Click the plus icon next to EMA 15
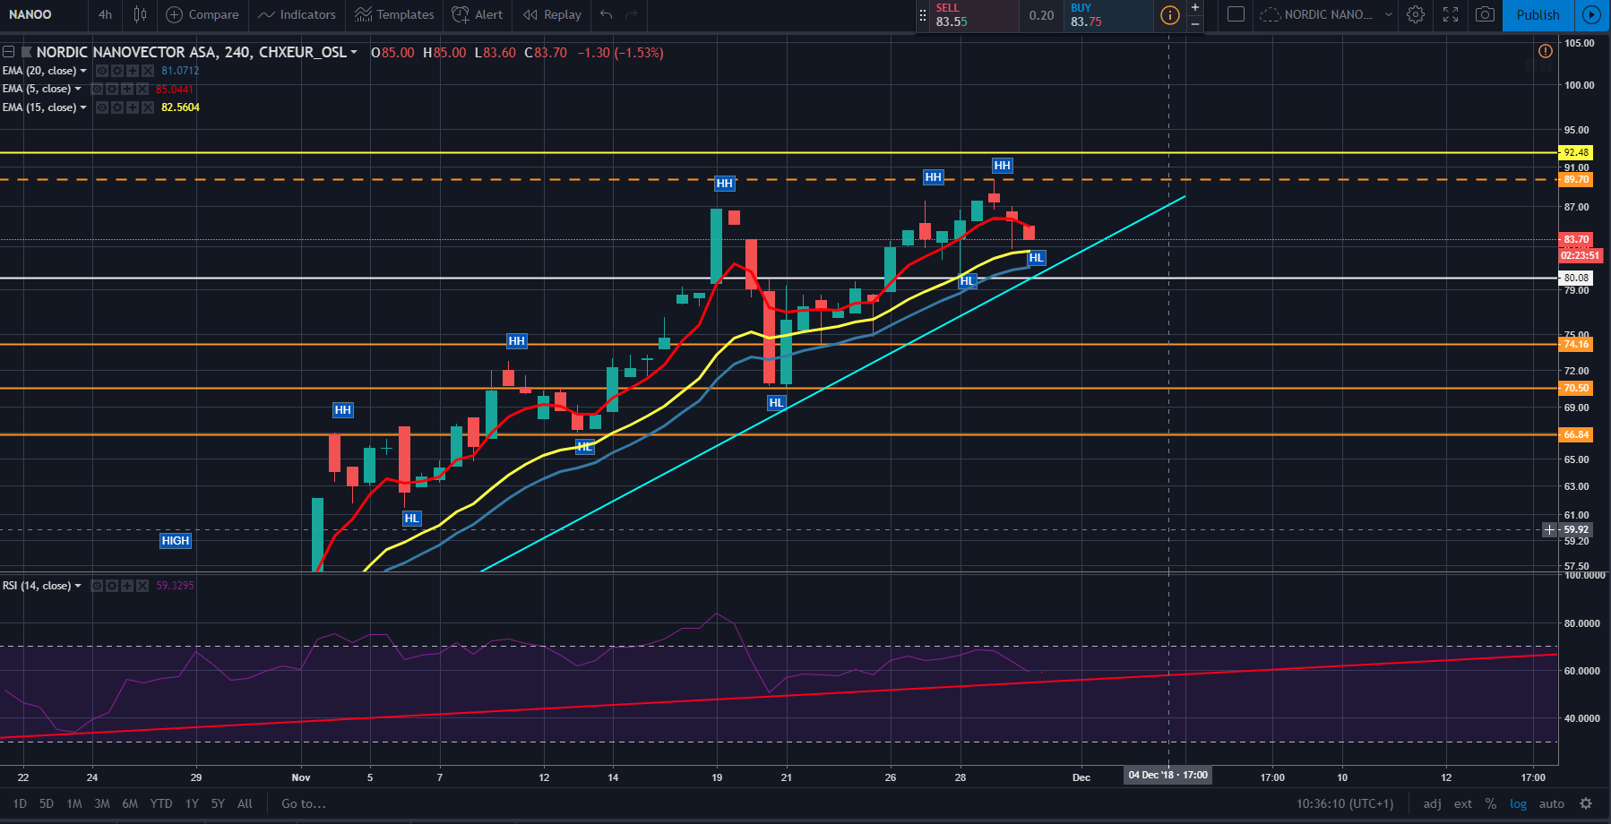Screen dimensions: 1611x824 coord(133,107)
